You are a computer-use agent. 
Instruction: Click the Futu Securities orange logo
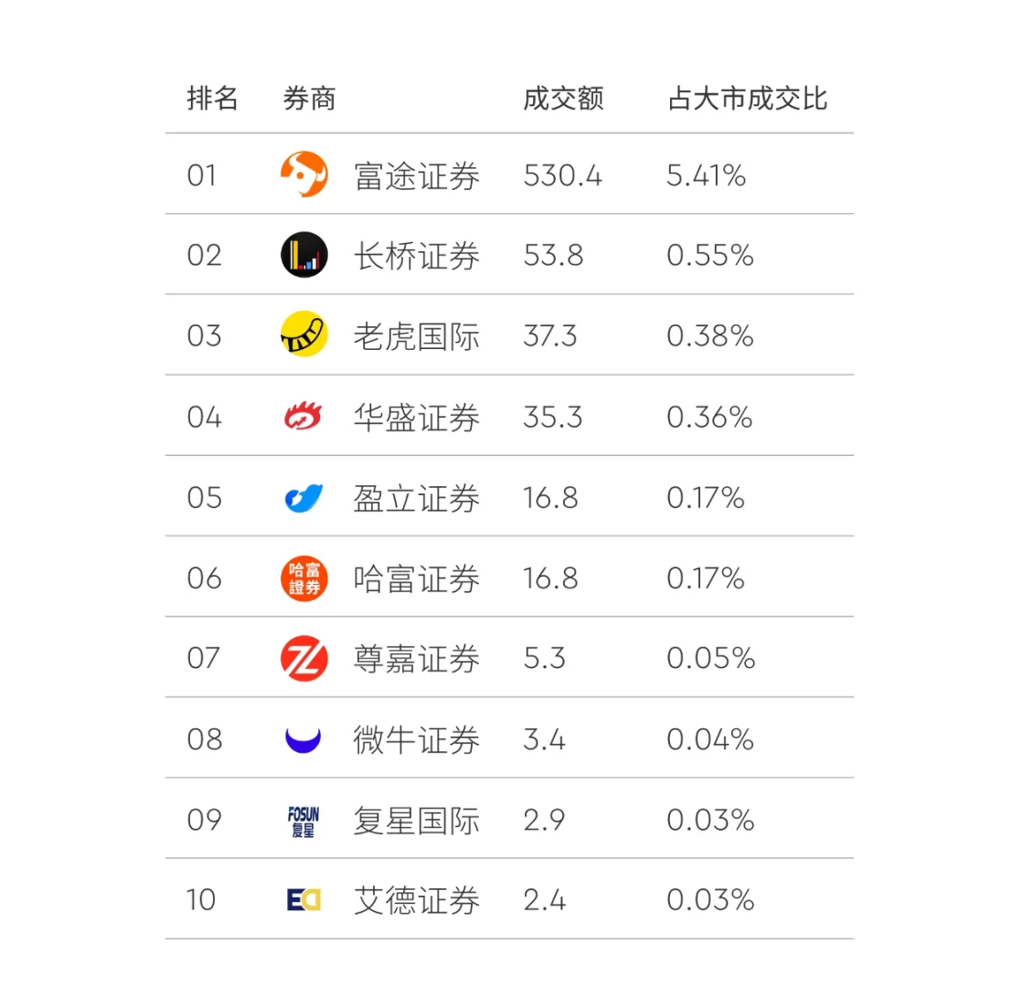coord(304,175)
